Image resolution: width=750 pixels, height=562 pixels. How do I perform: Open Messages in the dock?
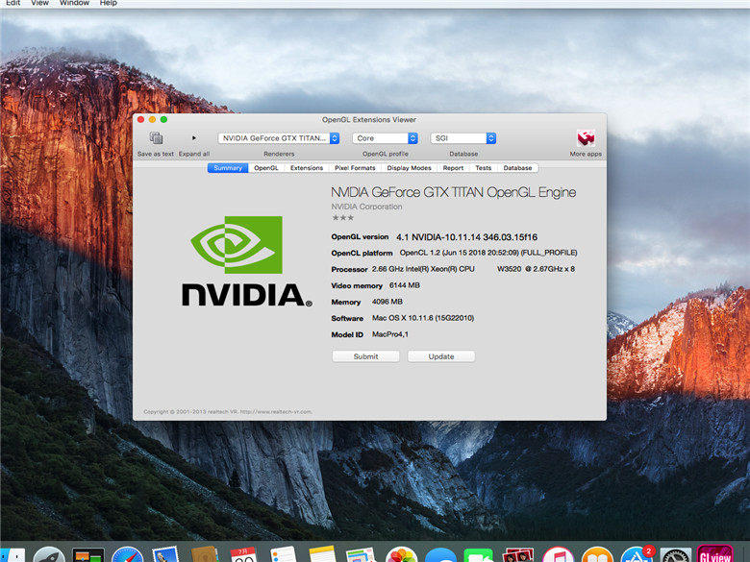coord(440,556)
